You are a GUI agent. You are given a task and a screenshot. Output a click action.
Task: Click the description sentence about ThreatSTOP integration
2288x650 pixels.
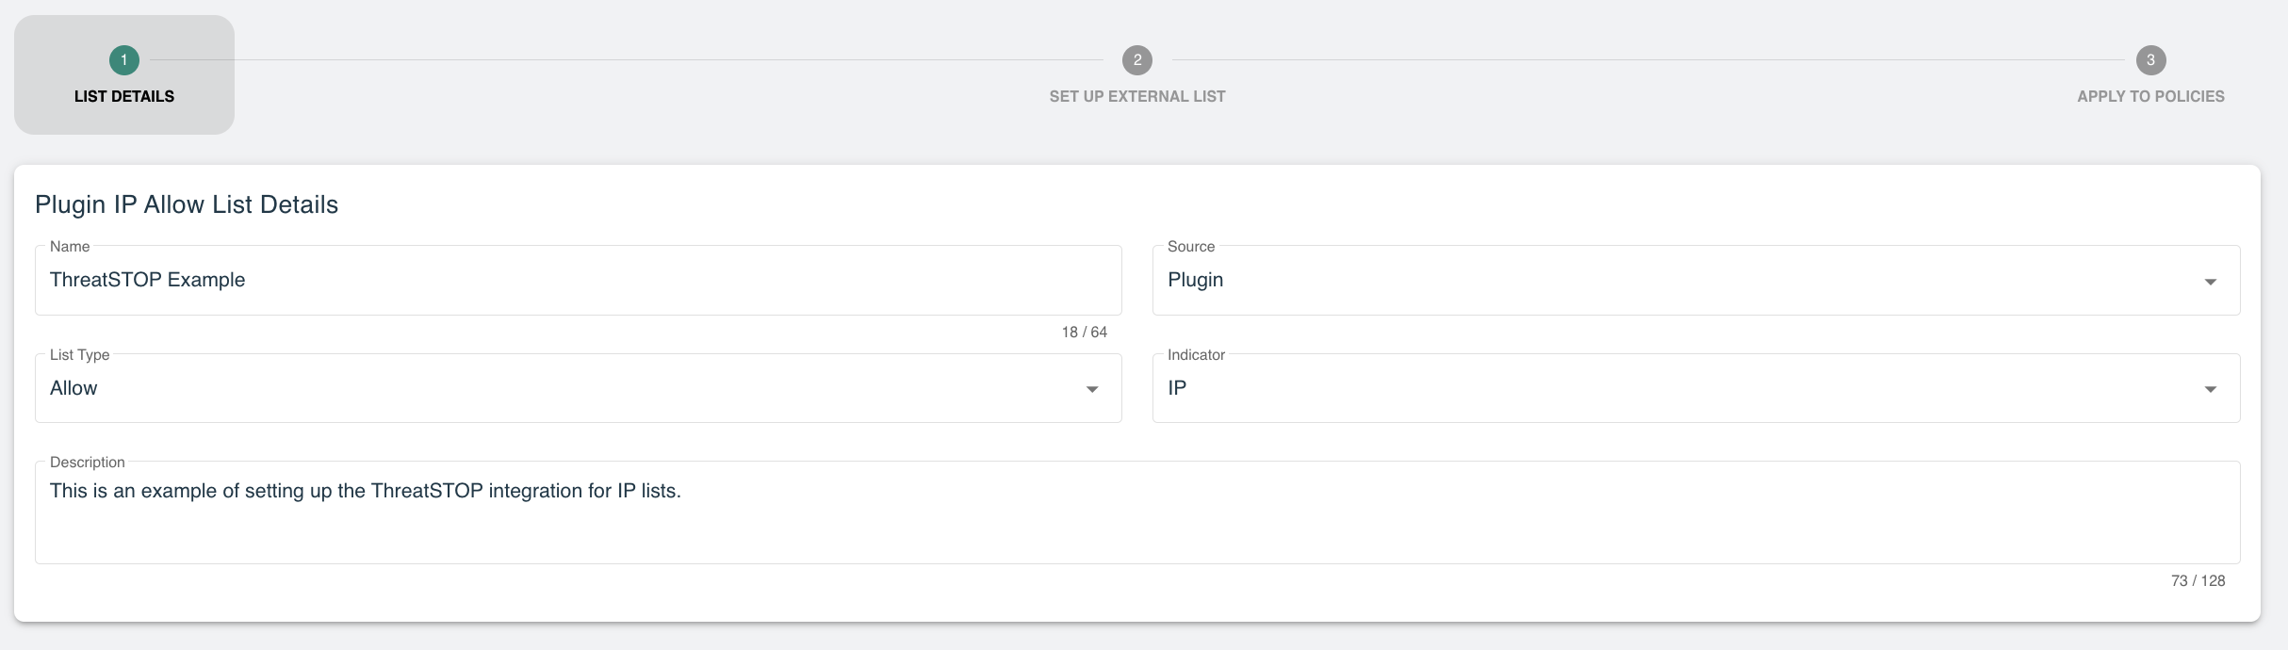(x=366, y=491)
